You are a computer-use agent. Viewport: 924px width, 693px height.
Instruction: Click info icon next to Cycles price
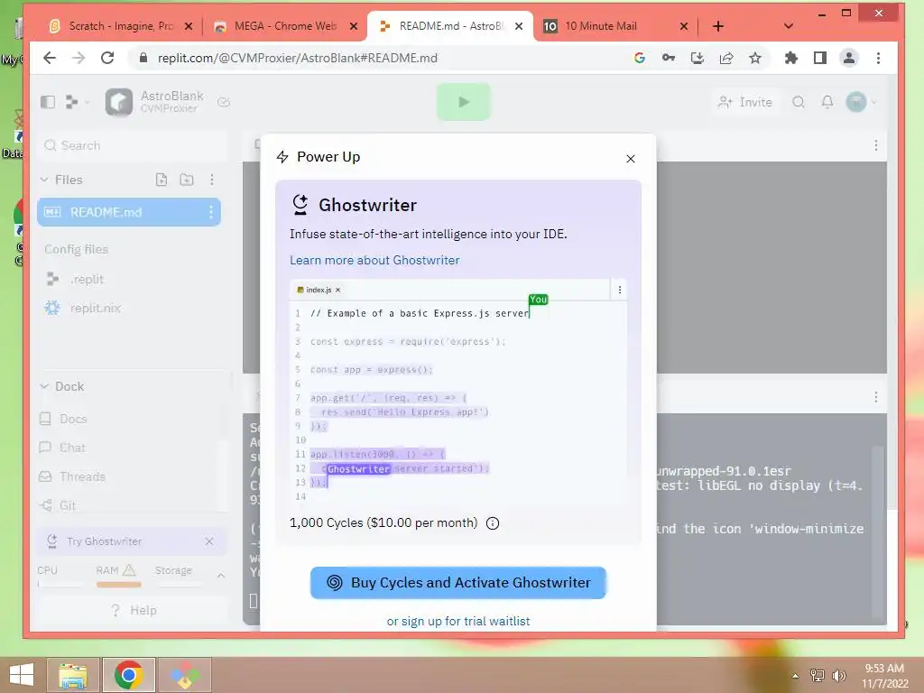(493, 523)
